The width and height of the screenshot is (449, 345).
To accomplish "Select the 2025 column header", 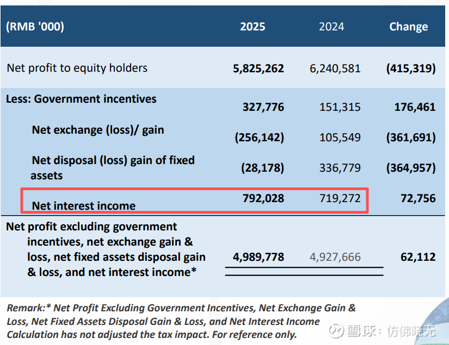I will point(253,27).
